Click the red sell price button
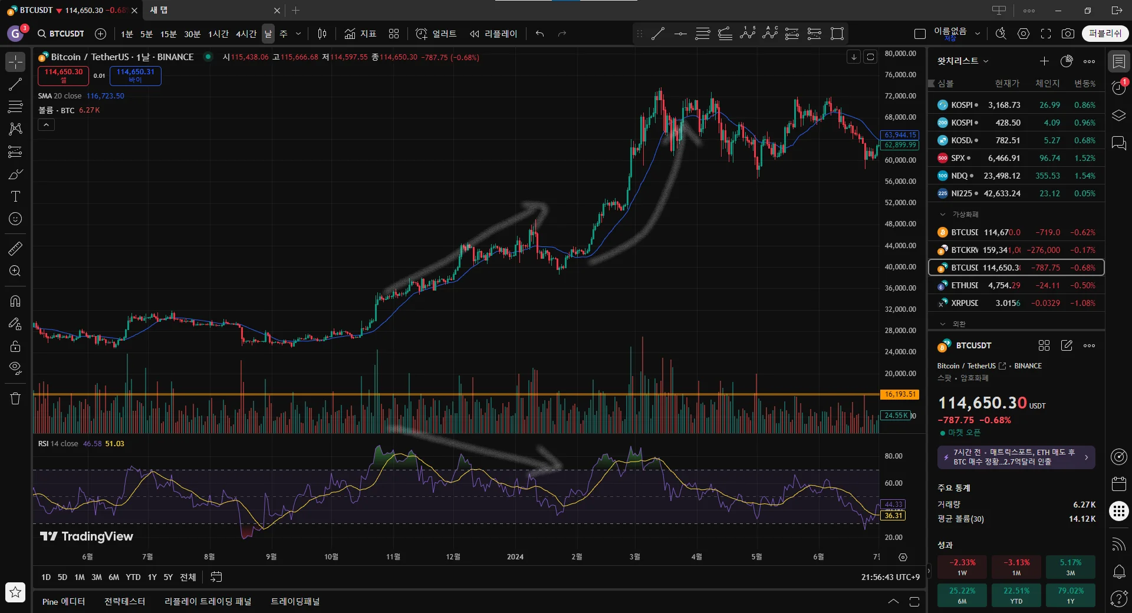 click(x=64, y=75)
